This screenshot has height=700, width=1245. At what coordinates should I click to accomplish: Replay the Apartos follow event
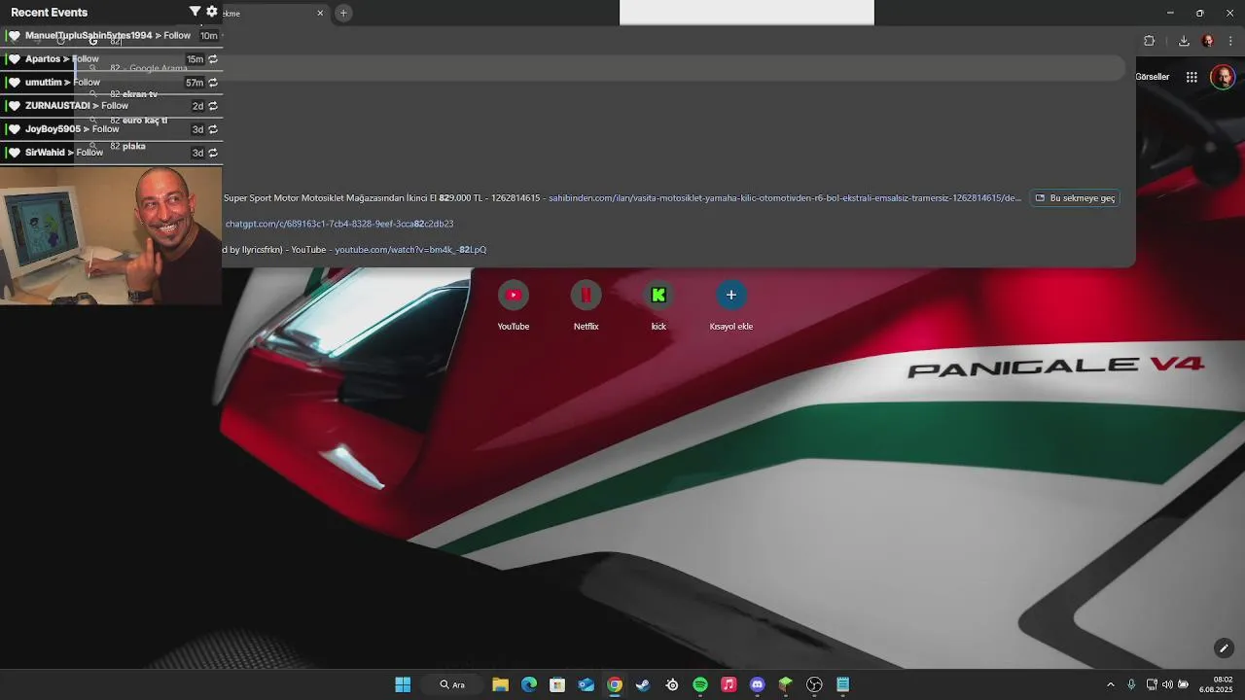pos(213,59)
